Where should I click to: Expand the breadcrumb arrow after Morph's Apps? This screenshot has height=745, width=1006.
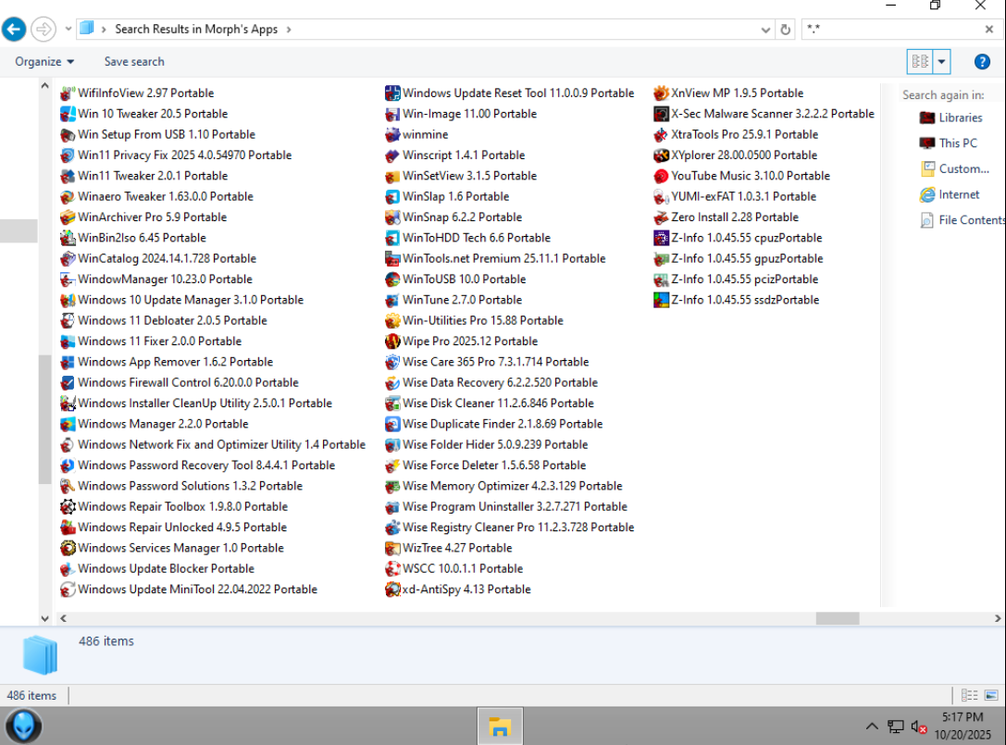(289, 30)
